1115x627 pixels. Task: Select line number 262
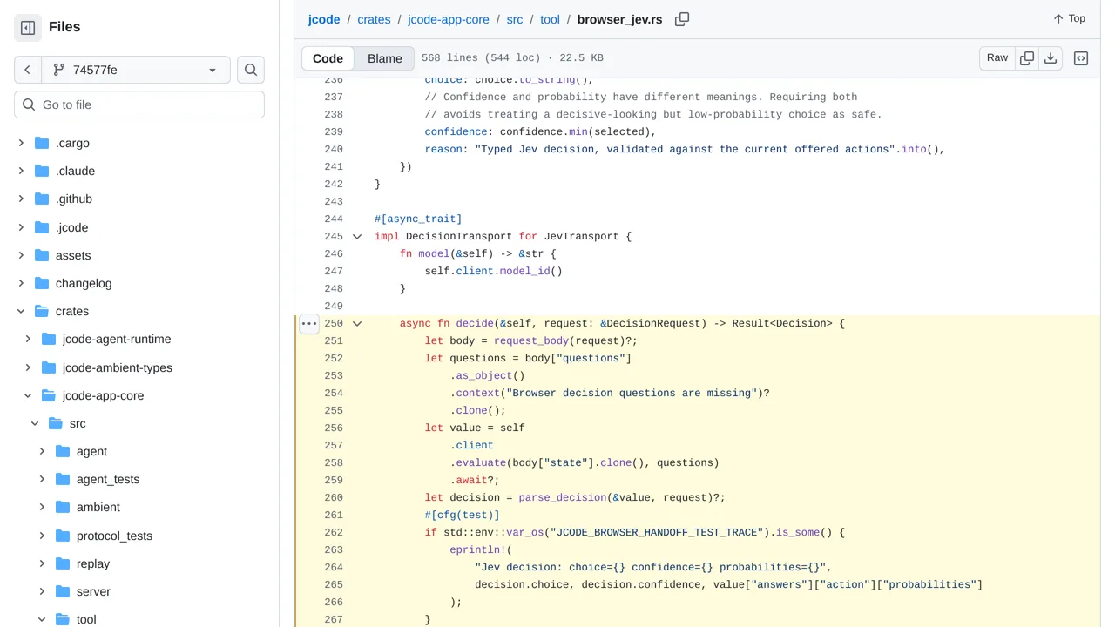(333, 532)
